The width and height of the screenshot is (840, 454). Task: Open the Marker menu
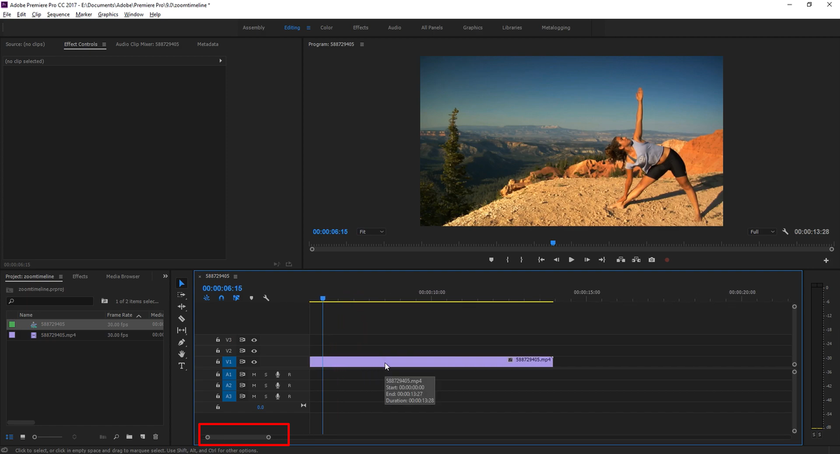click(x=84, y=14)
